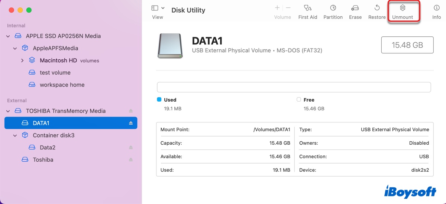This screenshot has width=446, height=204.
Task: Collapse the Container disk3 item
Action: pos(15,135)
